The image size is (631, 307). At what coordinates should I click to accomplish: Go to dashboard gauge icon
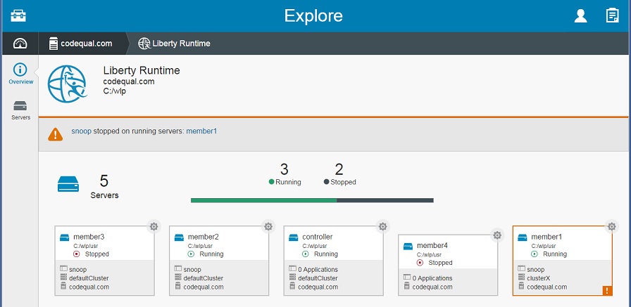pos(20,44)
